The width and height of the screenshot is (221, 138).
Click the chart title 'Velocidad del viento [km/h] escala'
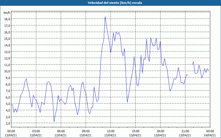115,3
